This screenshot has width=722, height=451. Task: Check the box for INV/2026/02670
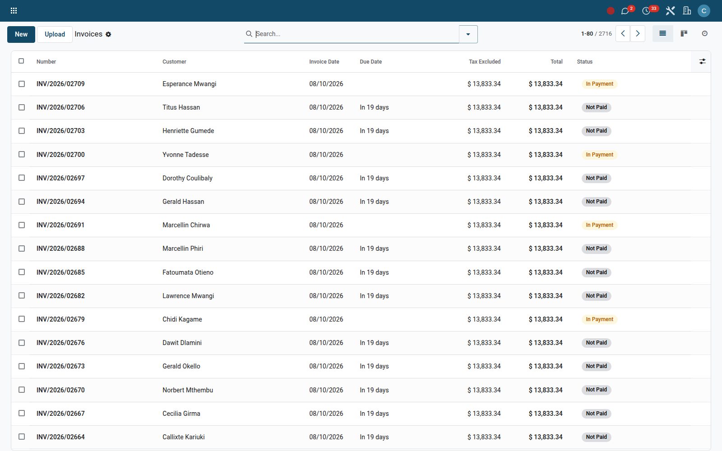click(x=22, y=390)
